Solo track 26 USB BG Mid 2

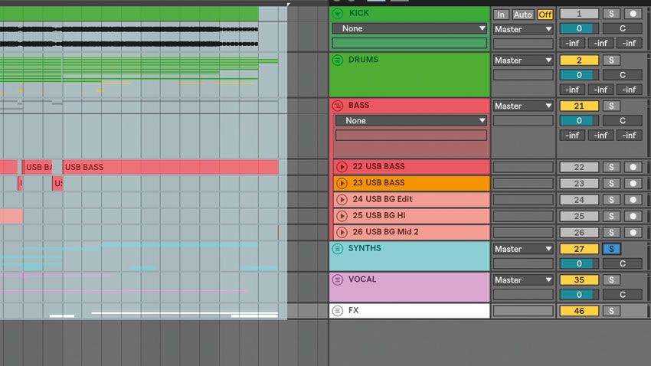pyautogui.click(x=611, y=232)
